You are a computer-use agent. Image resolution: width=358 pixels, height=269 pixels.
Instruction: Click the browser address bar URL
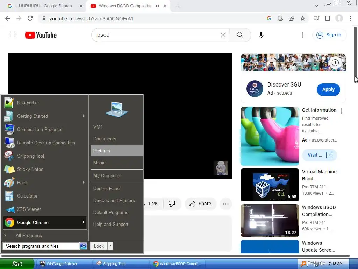pos(91,19)
